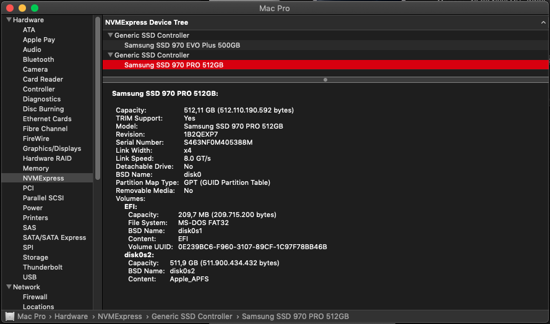The image size is (550, 324).
Task: Select NVMExpress in the sidebar
Action: coord(47,178)
